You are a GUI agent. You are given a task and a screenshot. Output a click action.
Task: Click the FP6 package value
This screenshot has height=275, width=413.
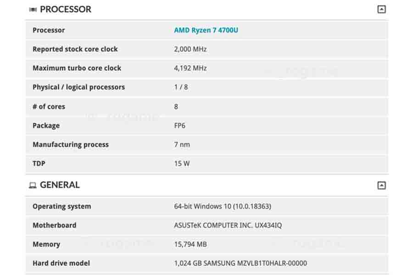coord(179,126)
